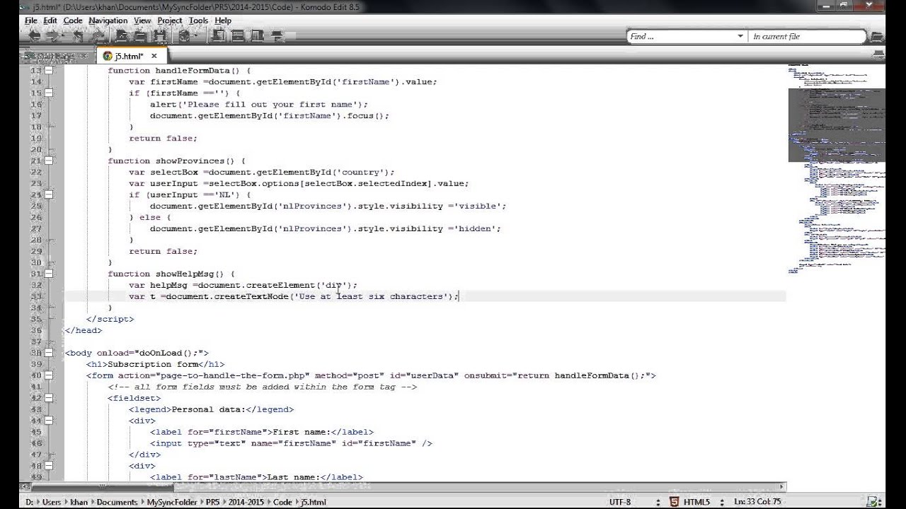Open the Find history dropdown arrow
The height and width of the screenshot is (509, 906).
740,36
